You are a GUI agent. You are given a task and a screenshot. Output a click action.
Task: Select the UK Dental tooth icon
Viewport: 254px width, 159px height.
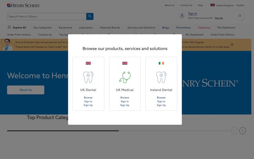88,77
